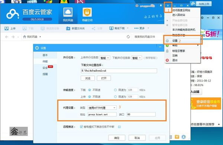Create a folder with 新建文件夹 icon

click(x=68, y=29)
